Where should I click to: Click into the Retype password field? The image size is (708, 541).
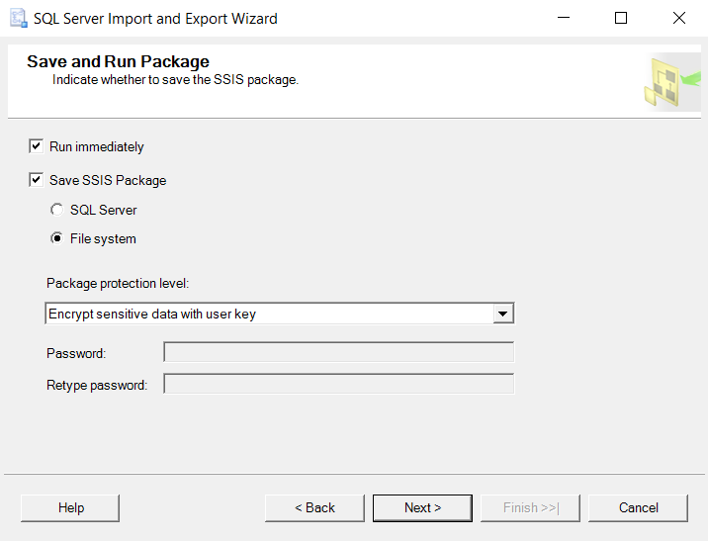(338, 384)
